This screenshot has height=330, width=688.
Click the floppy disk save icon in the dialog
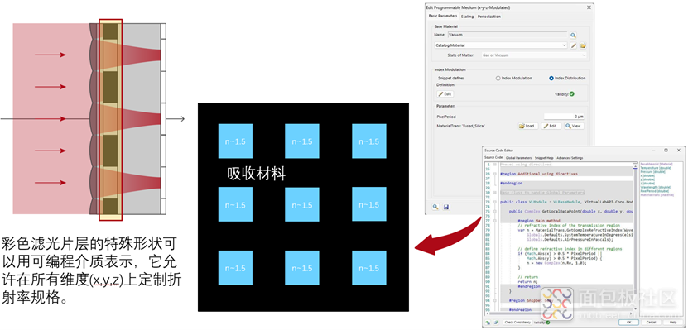coord(445,207)
